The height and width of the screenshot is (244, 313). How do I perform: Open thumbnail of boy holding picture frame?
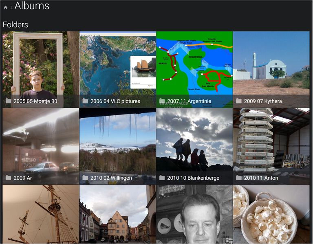[40, 63]
